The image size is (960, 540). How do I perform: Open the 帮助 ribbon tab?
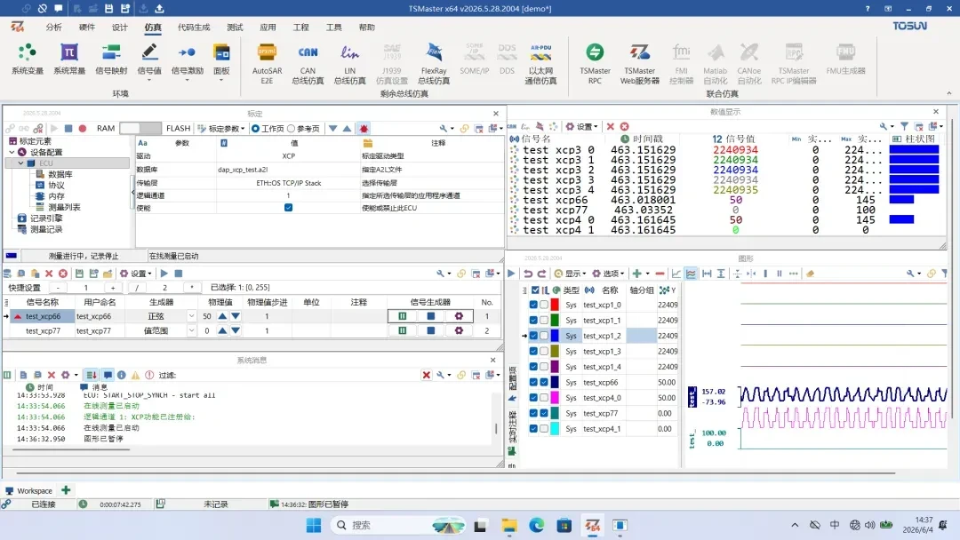pyautogui.click(x=367, y=27)
